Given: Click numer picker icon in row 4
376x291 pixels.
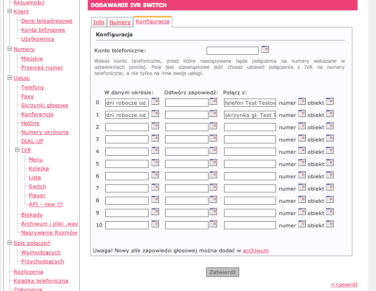Looking at the screenshot, I should click(x=302, y=150).
